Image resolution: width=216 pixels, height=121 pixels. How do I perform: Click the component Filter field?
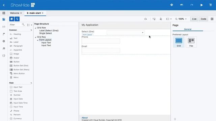16,25
